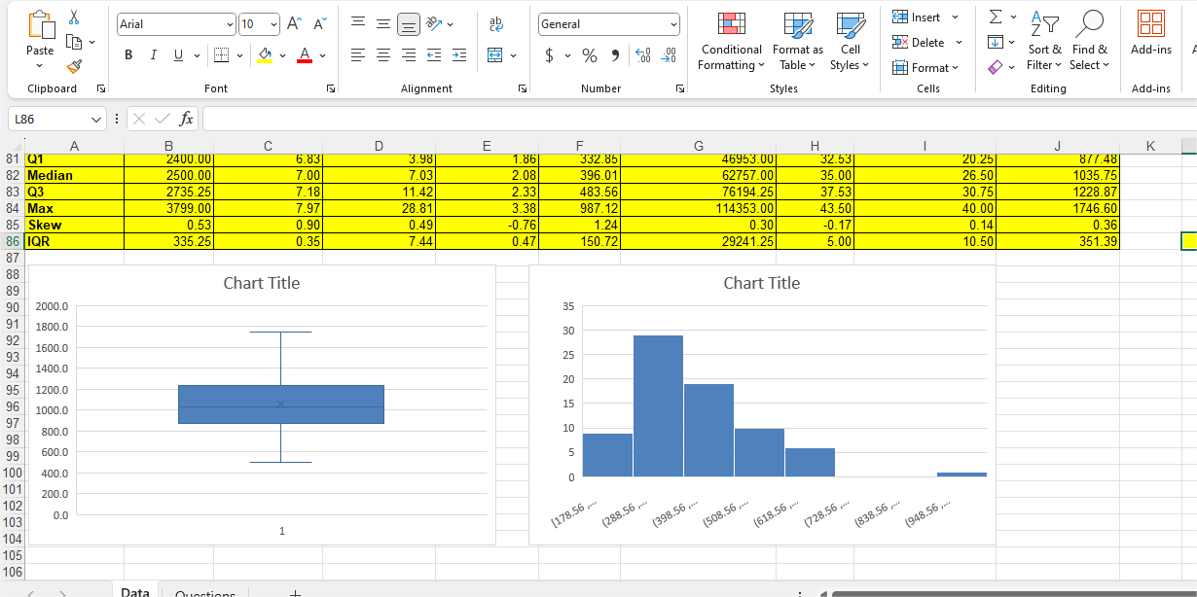Select column G header
The image size is (1197, 597).
point(698,146)
